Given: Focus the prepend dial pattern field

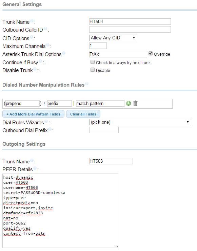Looking at the screenshot, I should point(22,103).
